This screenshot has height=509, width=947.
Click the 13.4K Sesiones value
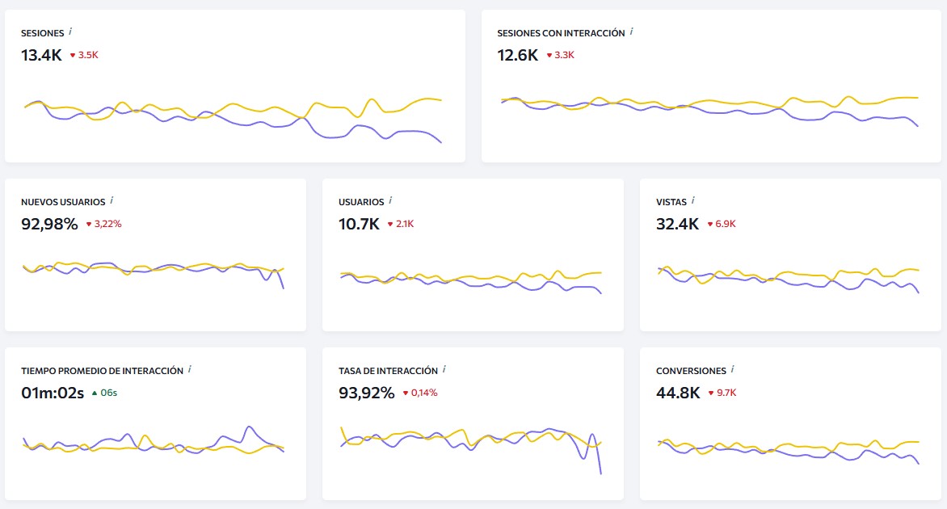(x=41, y=55)
